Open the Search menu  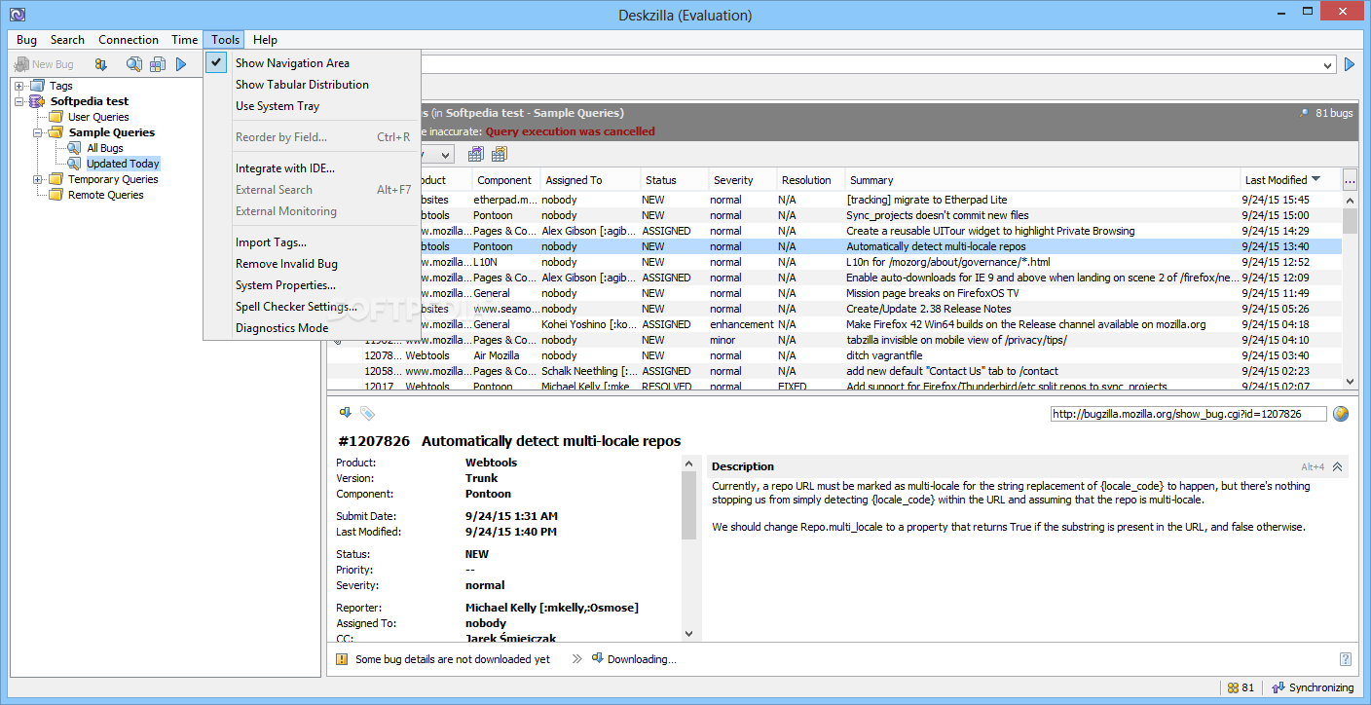pos(67,40)
